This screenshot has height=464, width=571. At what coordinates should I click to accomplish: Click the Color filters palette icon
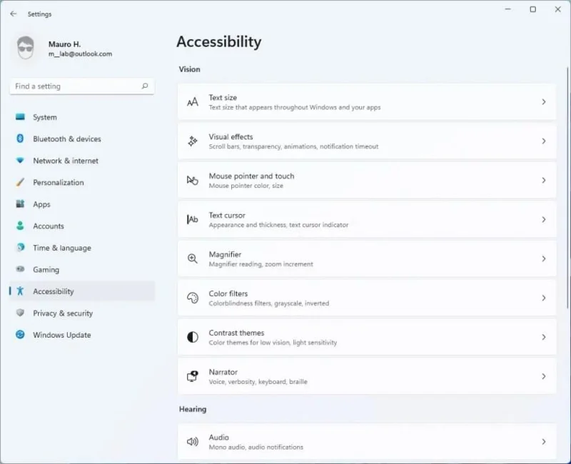click(192, 298)
